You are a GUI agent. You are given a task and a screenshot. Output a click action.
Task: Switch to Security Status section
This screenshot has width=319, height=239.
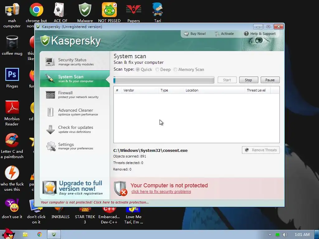75,62
